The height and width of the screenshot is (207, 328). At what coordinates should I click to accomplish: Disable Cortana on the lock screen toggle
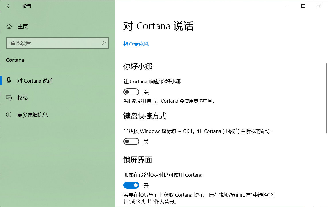[x=131, y=185]
